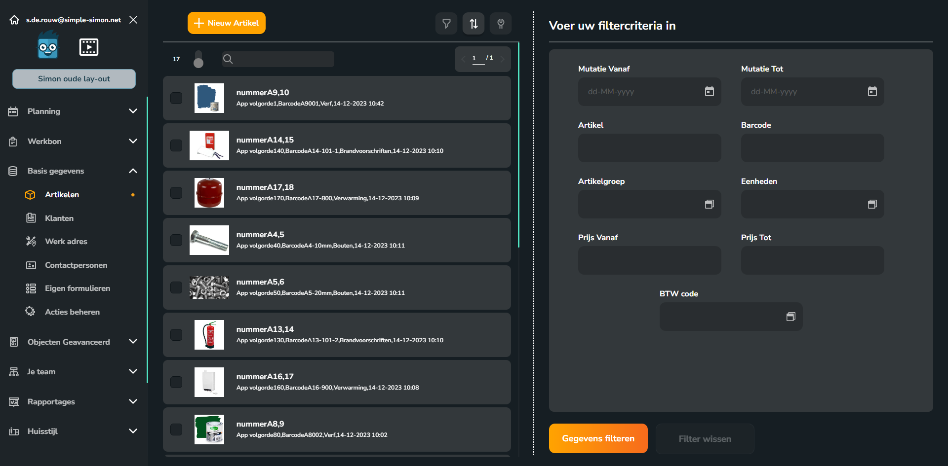This screenshot has width=948, height=466.
Task: Open calendar picker for Mutatie Vanaf
Action: tap(709, 91)
